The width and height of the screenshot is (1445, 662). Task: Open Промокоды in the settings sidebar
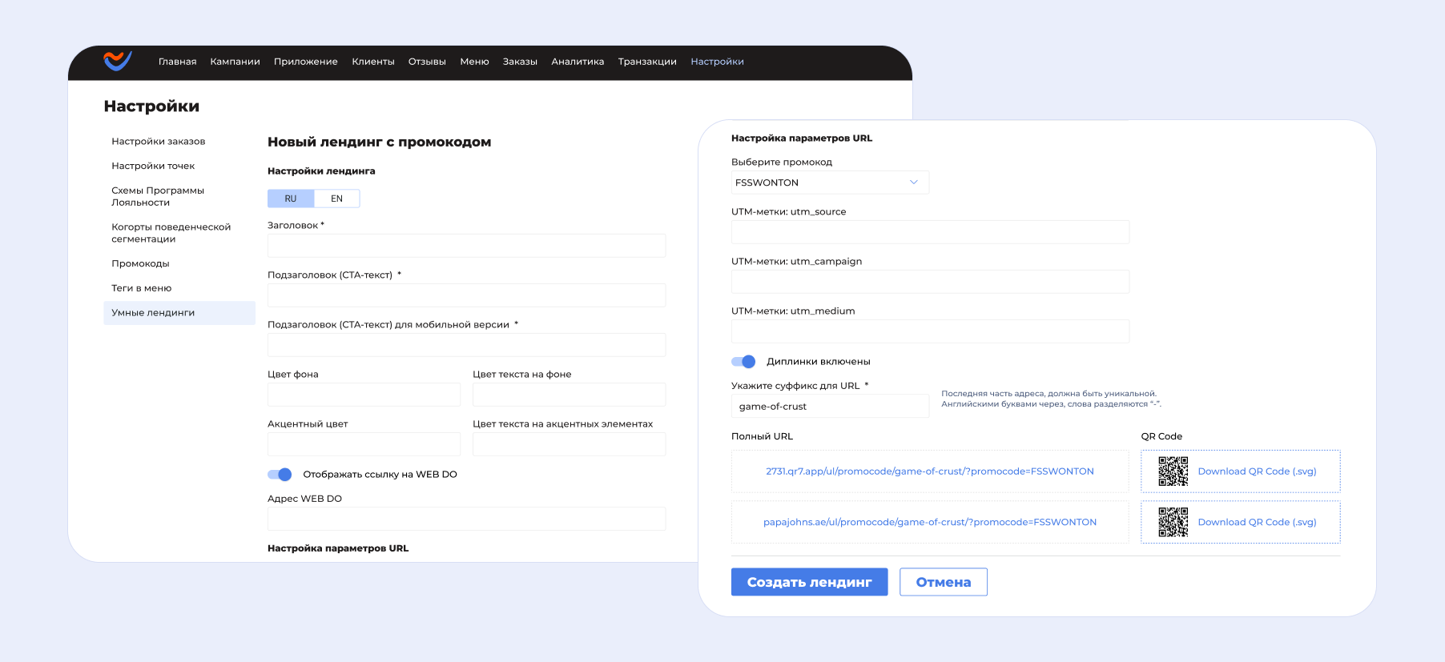[x=140, y=263]
